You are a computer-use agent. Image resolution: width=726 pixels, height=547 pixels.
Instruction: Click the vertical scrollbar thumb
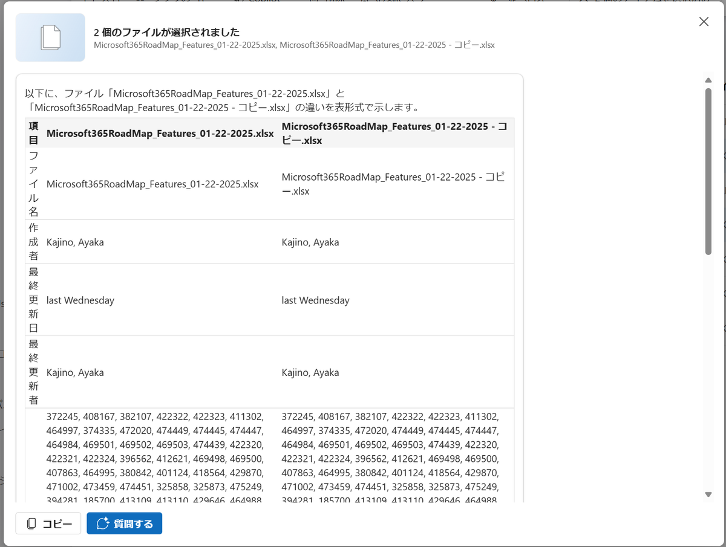[708, 172]
